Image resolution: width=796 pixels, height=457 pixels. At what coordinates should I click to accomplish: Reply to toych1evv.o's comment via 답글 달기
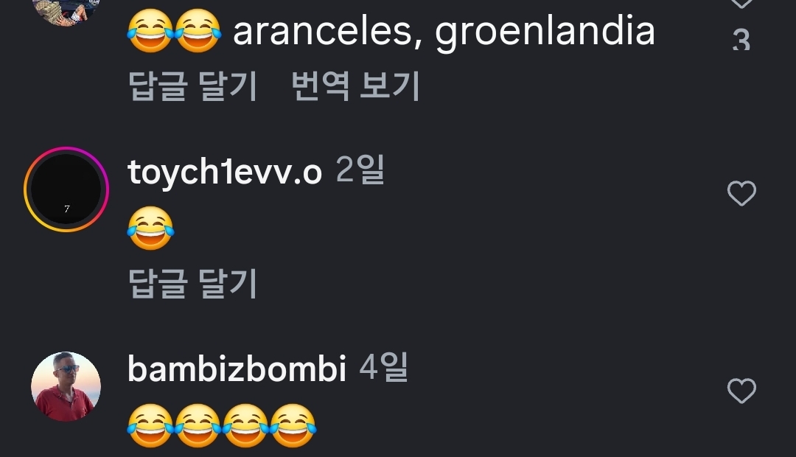coord(193,283)
